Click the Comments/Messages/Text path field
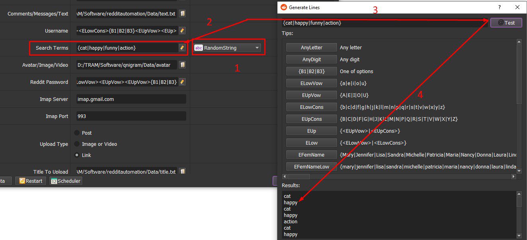Screen dimensions: 527x240 tap(127, 14)
